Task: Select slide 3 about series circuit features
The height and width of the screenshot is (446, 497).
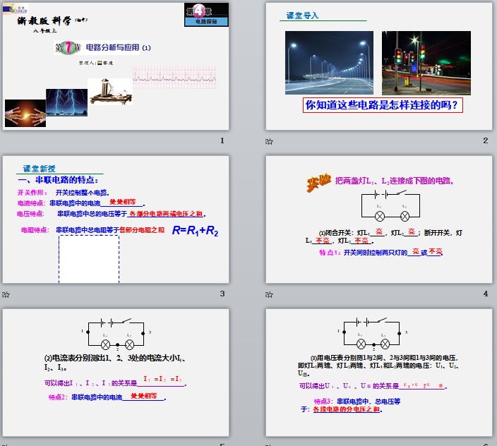Action: point(116,219)
